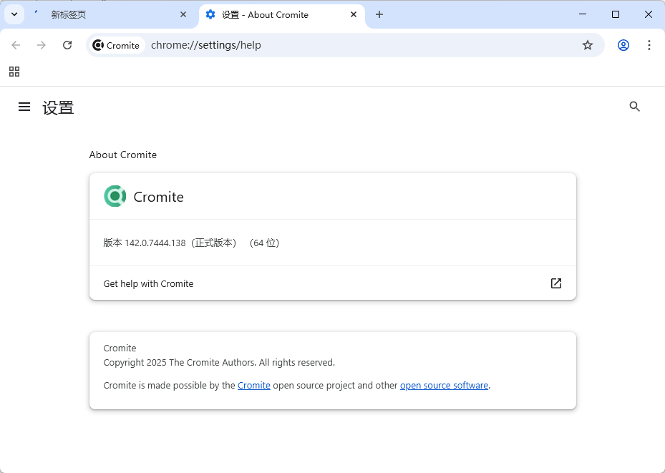The height and width of the screenshot is (473, 665).
Task: Click the forward navigation arrow
Action: click(x=42, y=45)
